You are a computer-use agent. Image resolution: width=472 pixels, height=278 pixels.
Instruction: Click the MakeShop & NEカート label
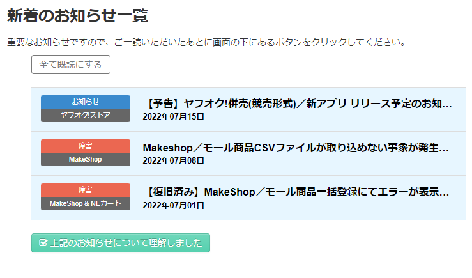(86, 203)
